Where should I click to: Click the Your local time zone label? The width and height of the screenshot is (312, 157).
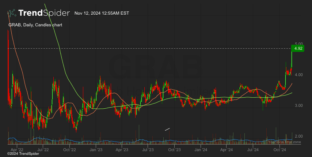point(284,142)
